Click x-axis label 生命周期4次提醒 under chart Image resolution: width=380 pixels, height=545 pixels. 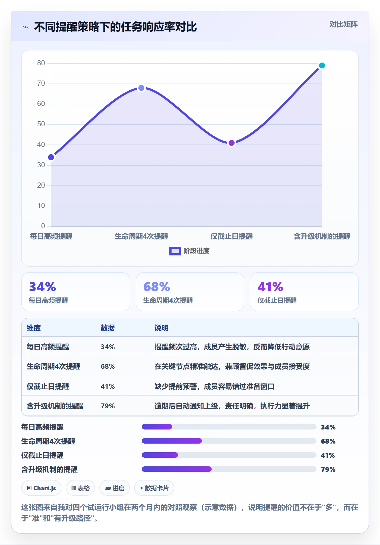click(141, 236)
